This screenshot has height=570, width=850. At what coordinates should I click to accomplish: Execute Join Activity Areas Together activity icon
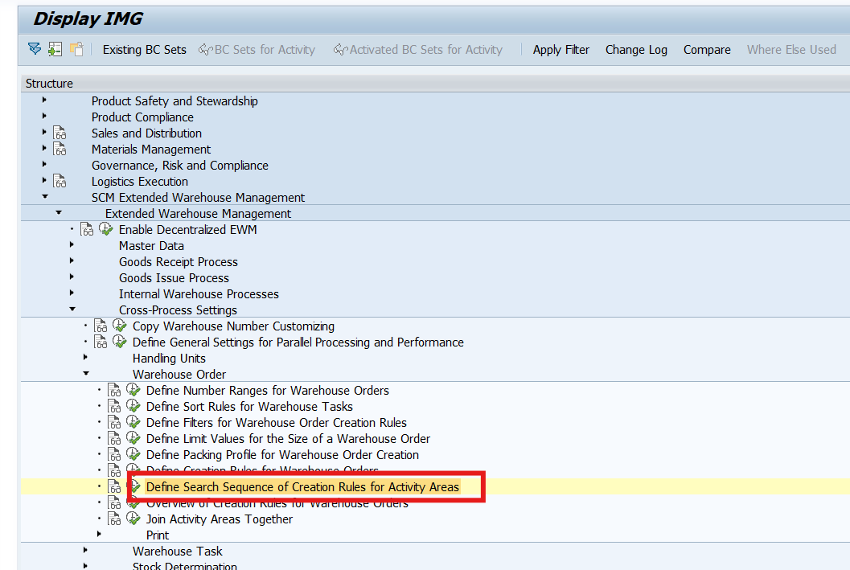[x=133, y=519]
